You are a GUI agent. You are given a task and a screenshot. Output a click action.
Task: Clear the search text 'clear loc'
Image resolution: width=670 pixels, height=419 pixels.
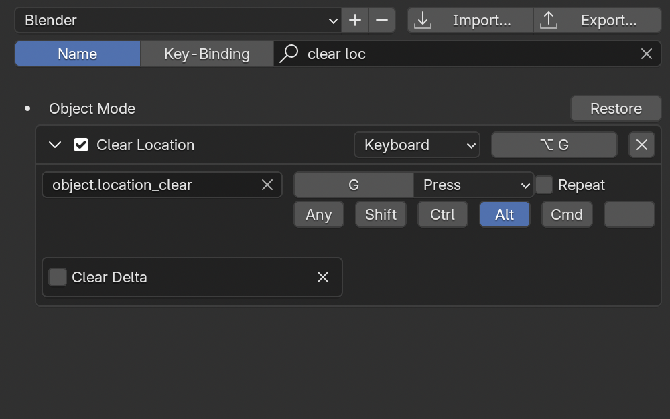pyautogui.click(x=646, y=54)
